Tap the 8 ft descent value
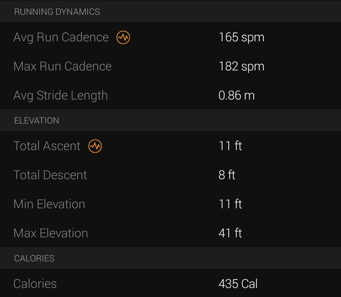Viewport: 341px width, 297px height. point(227,175)
